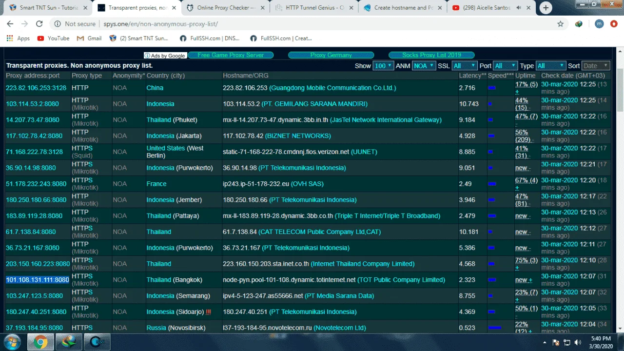The height and width of the screenshot is (351, 624).
Task: Click the Proxy Germany ad link
Action: pos(331,55)
